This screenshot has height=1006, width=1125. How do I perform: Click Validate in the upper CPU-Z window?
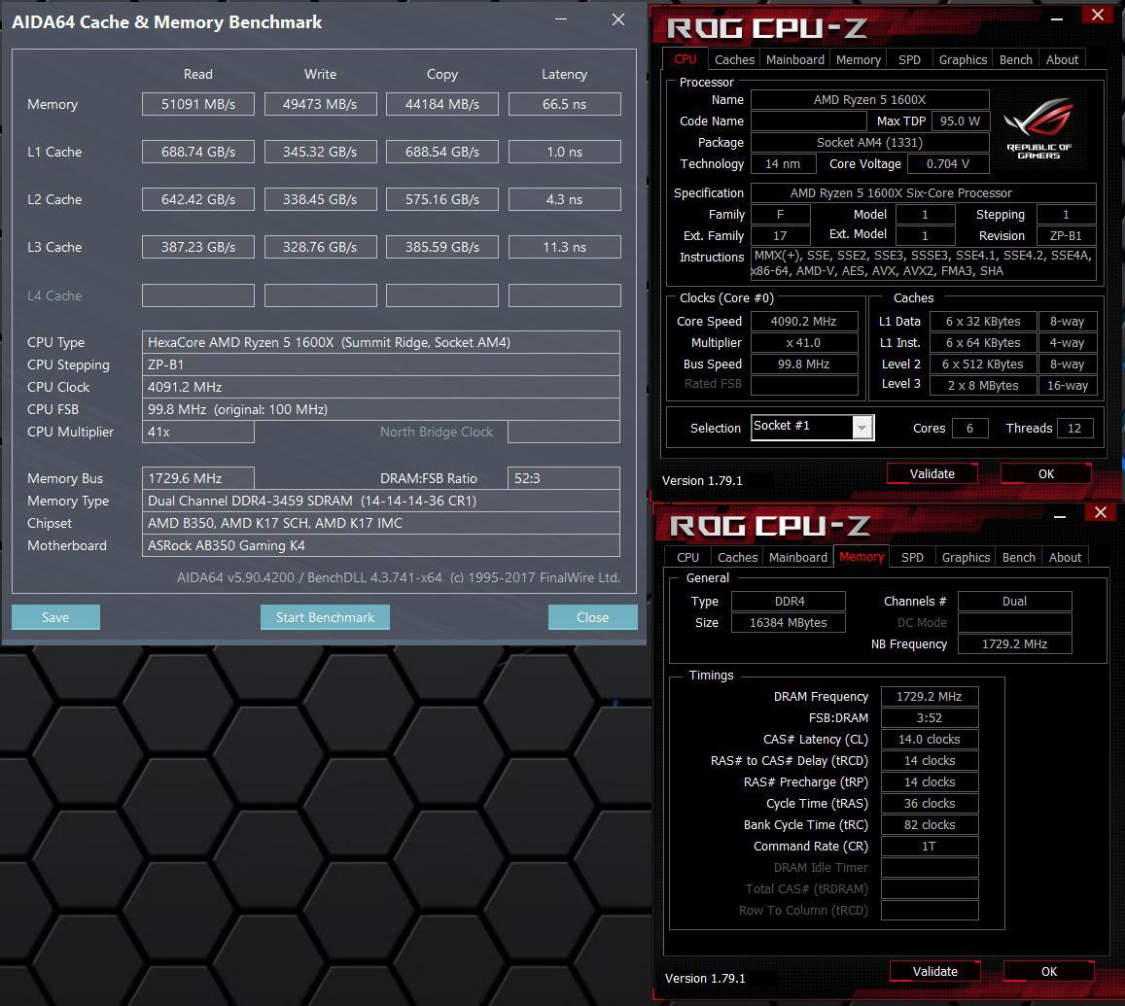932,474
